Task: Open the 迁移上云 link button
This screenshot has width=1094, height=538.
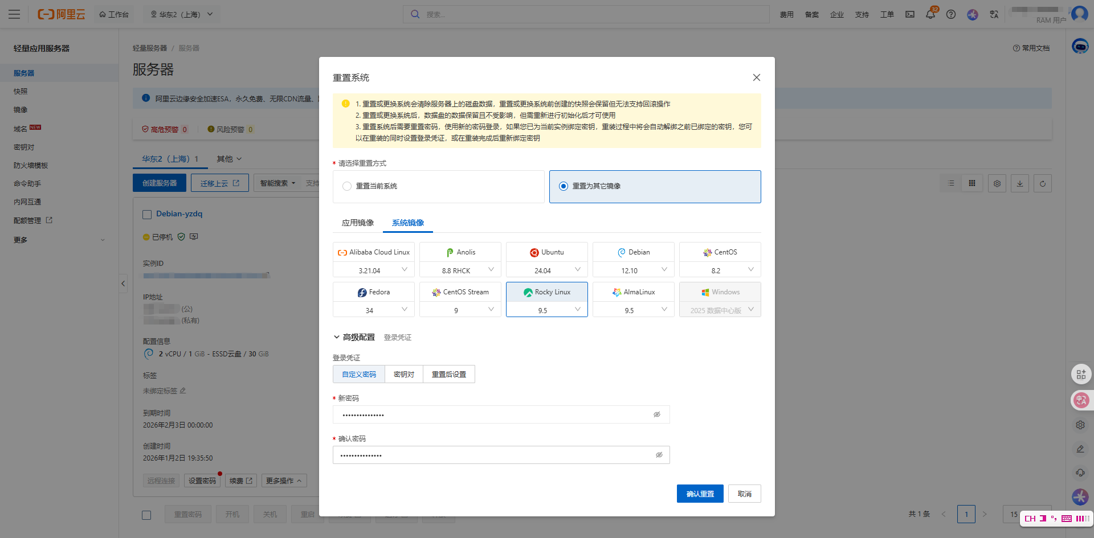Action: pyautogui.click(x=220, y=183)
